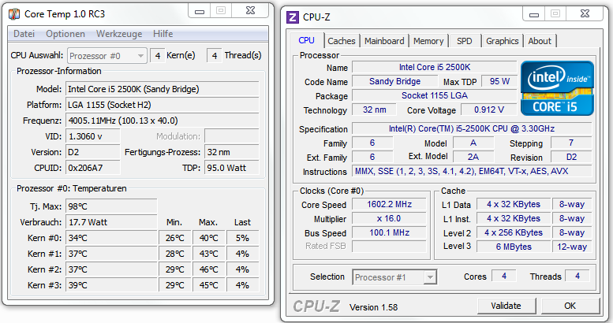Minimize the CPU-Z window
This screenshot has width=613, height=323.
tap(534, 14)
